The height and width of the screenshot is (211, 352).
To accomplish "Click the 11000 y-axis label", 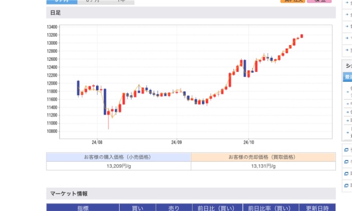I will coord(52,123).
